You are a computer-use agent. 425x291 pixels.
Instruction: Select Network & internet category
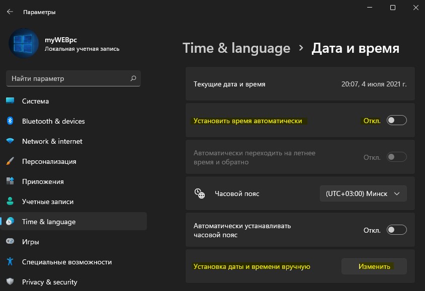(73, 141)
